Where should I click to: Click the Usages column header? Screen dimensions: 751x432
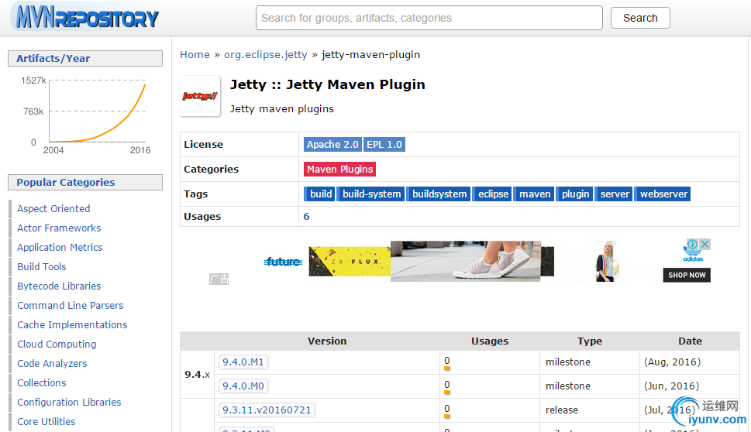coord(490,341)
